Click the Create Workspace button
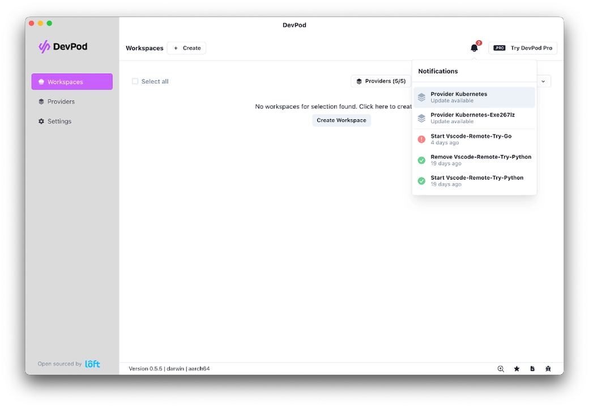Screen dimensions: 589x408 click(342, 120)
